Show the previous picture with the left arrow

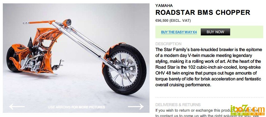coord(17,107)
